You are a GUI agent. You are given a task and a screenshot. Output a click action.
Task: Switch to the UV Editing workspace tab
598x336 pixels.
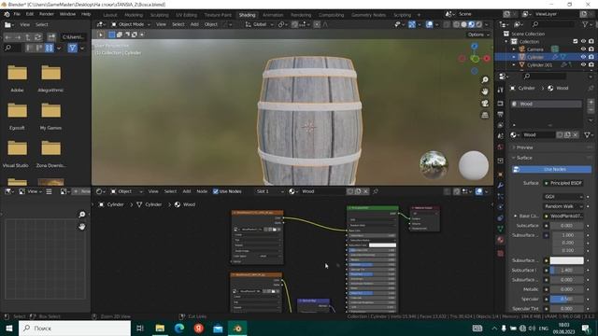click(186, 15)
